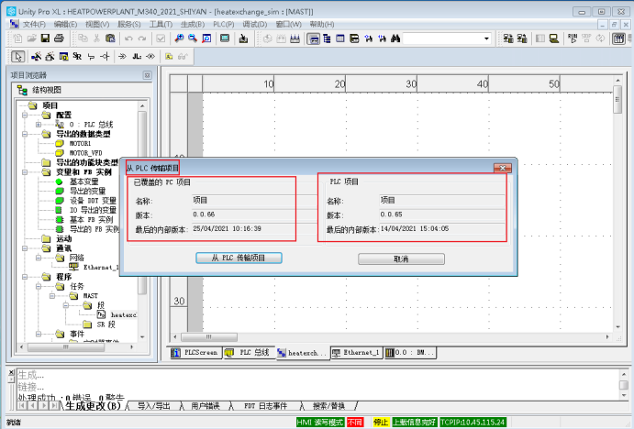This screenshot has height=429, width=634.
Task: Click the Save project toolbar icon
Action: click(45, 39)
